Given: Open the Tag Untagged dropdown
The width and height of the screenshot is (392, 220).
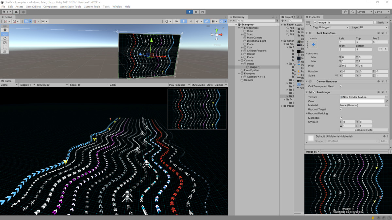Looking at the screenshot, I should click(x=334, y=27).
